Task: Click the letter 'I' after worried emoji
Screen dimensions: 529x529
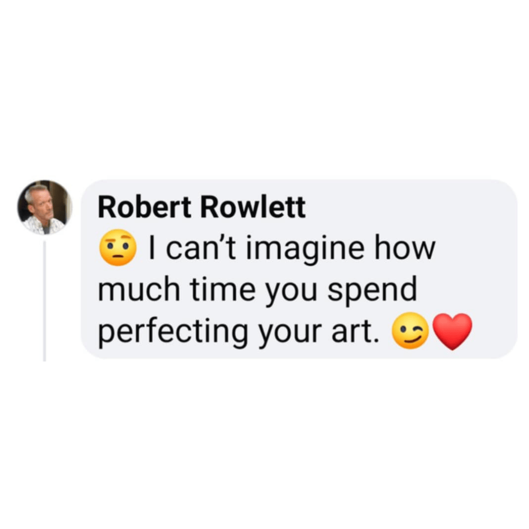Action: pyautogui.click(x=152, y=248)
